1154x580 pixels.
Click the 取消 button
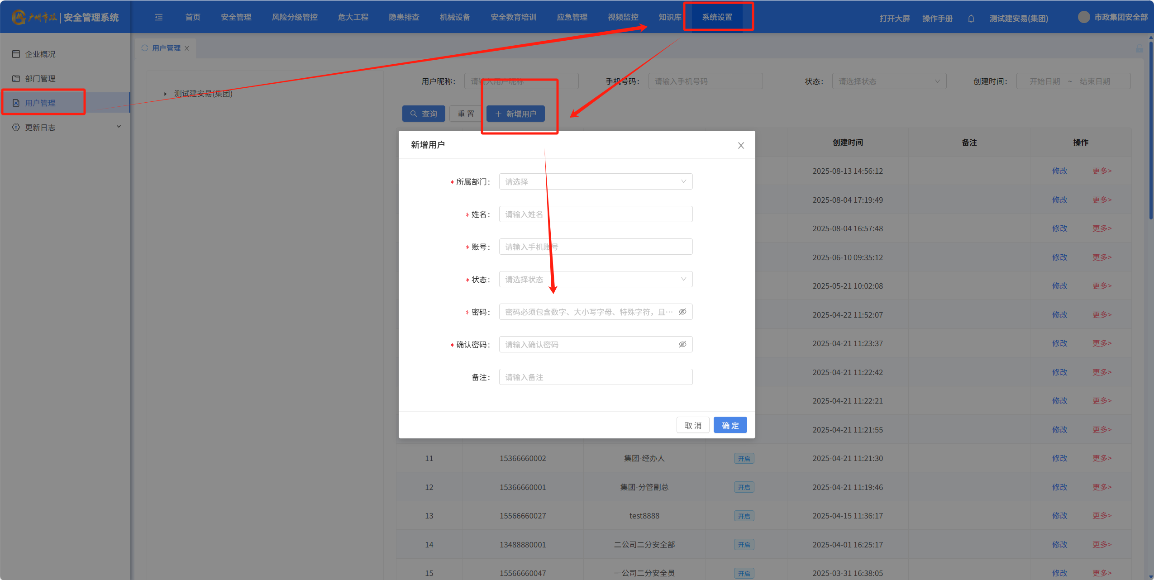pos(692,425)
